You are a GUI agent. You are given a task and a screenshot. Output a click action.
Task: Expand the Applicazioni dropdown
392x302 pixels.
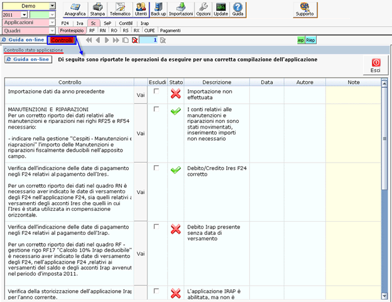tap(52, 23)
